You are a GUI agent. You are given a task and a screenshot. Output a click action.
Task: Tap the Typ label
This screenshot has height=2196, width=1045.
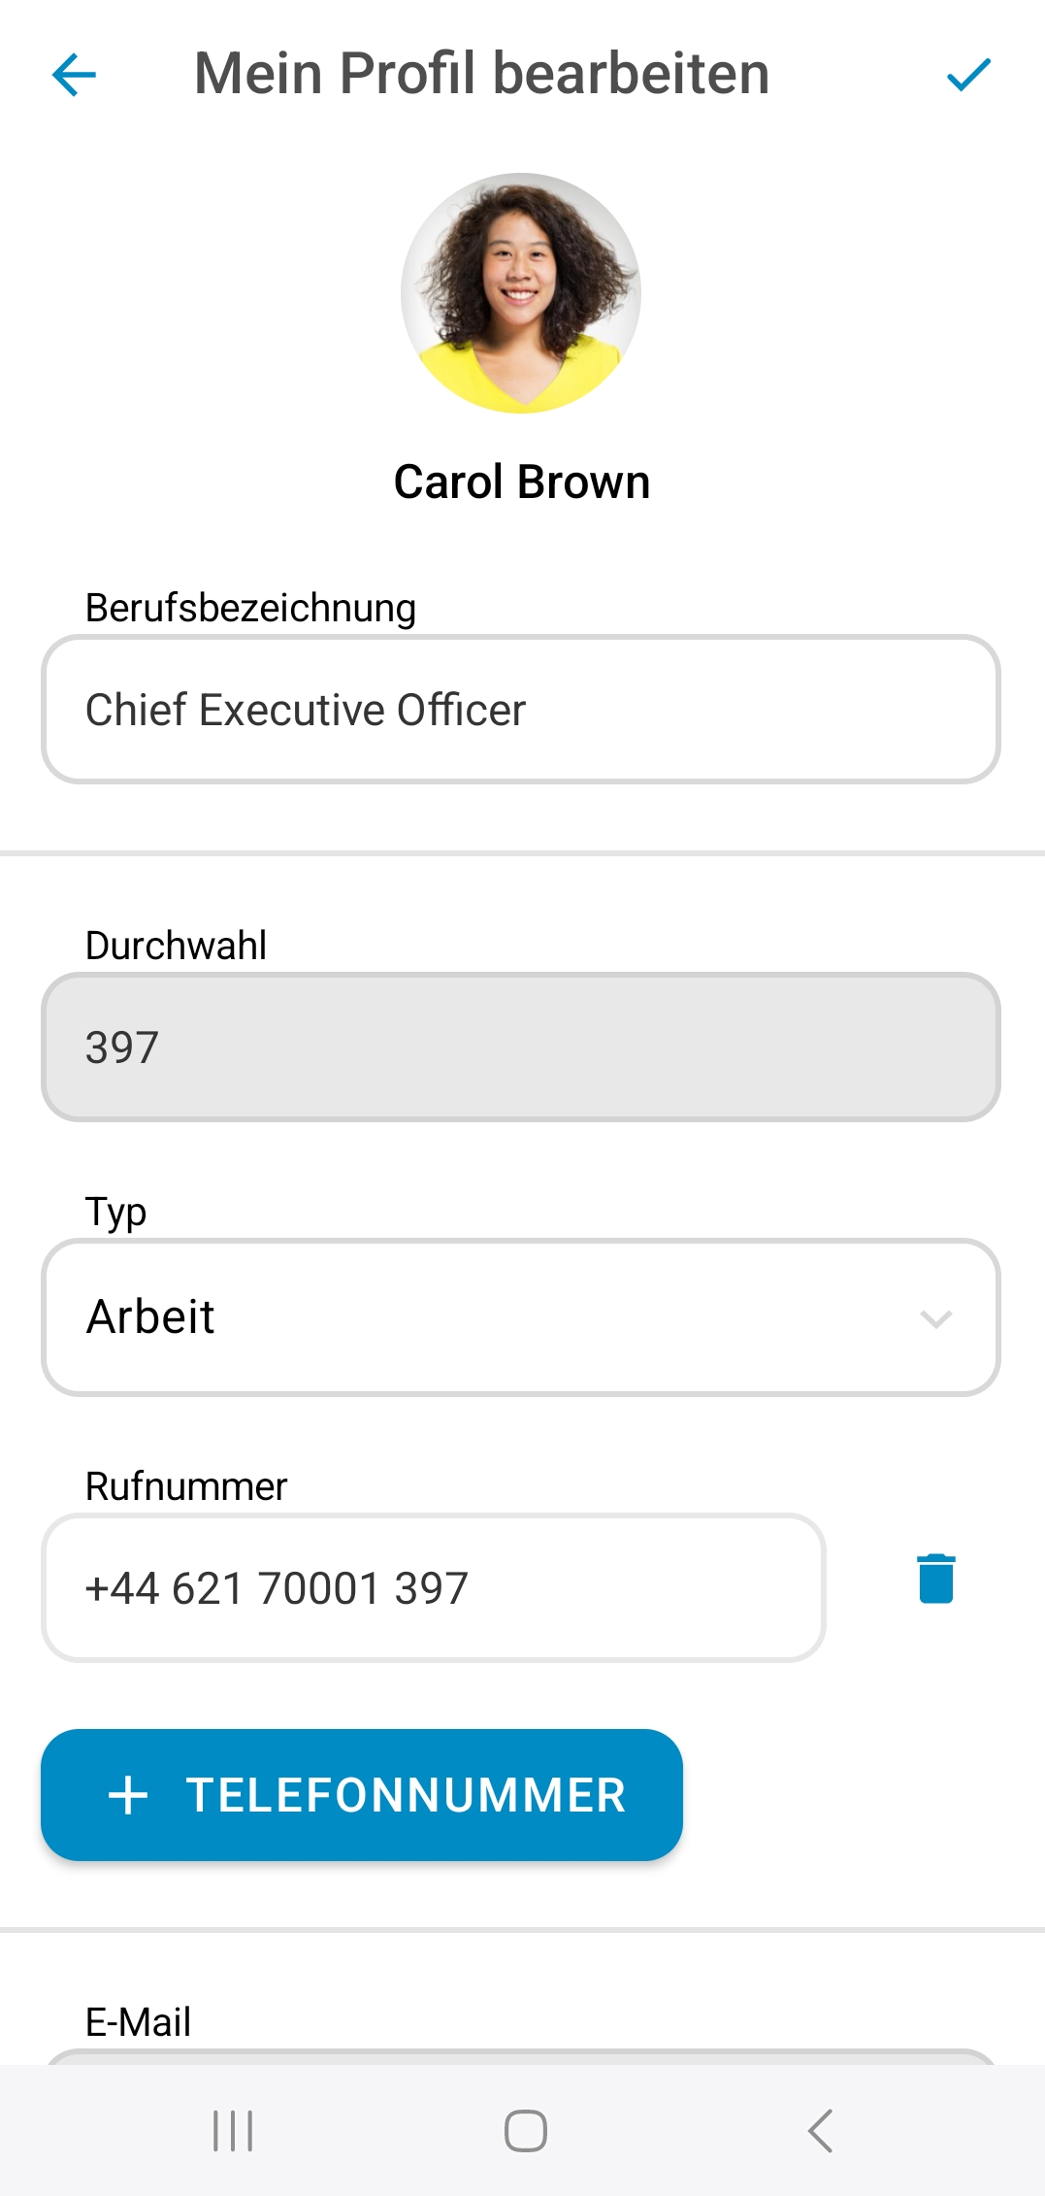115,1212
